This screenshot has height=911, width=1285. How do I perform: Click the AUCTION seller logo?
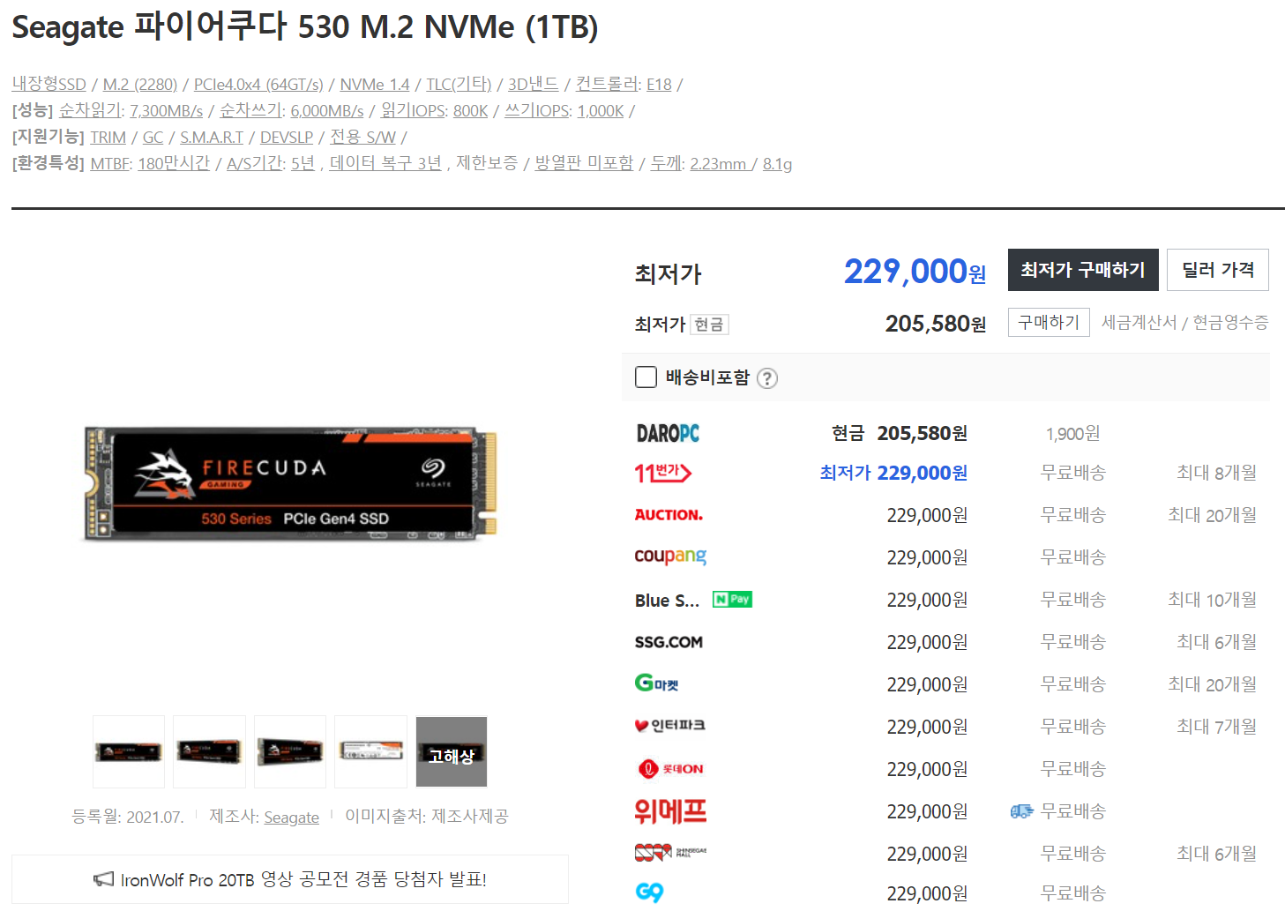pyautogui.click(x=669, y=514)
